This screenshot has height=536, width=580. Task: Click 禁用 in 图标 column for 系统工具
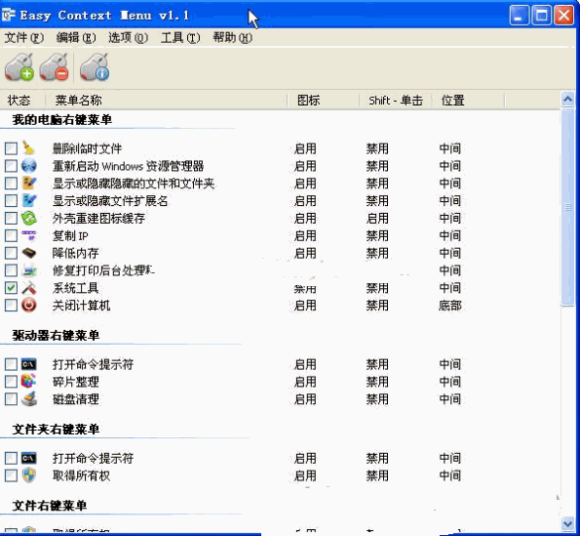[305, 288]
